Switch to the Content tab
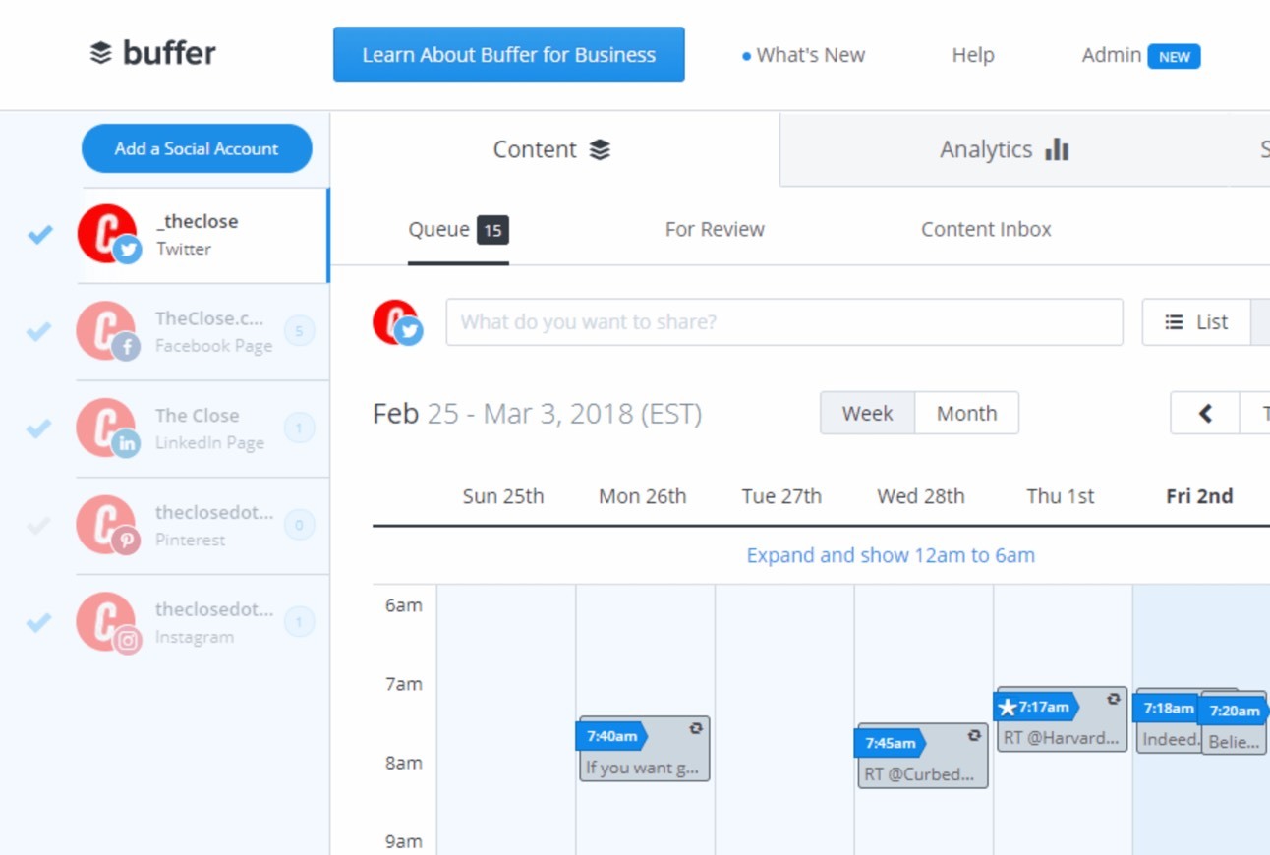Image resolution: width=1270 pixels, height=855 pixels. [554, 149]
